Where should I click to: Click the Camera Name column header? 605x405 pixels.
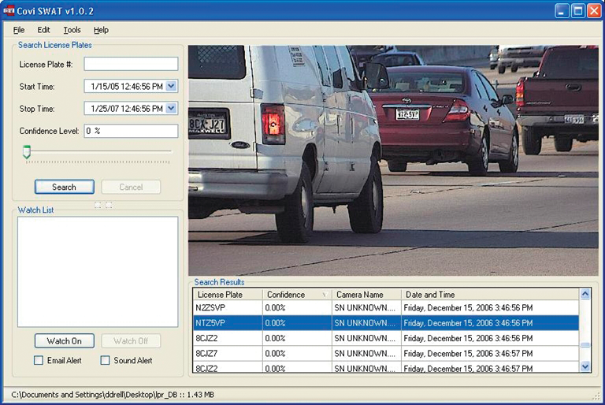click(x=366, y=295)
